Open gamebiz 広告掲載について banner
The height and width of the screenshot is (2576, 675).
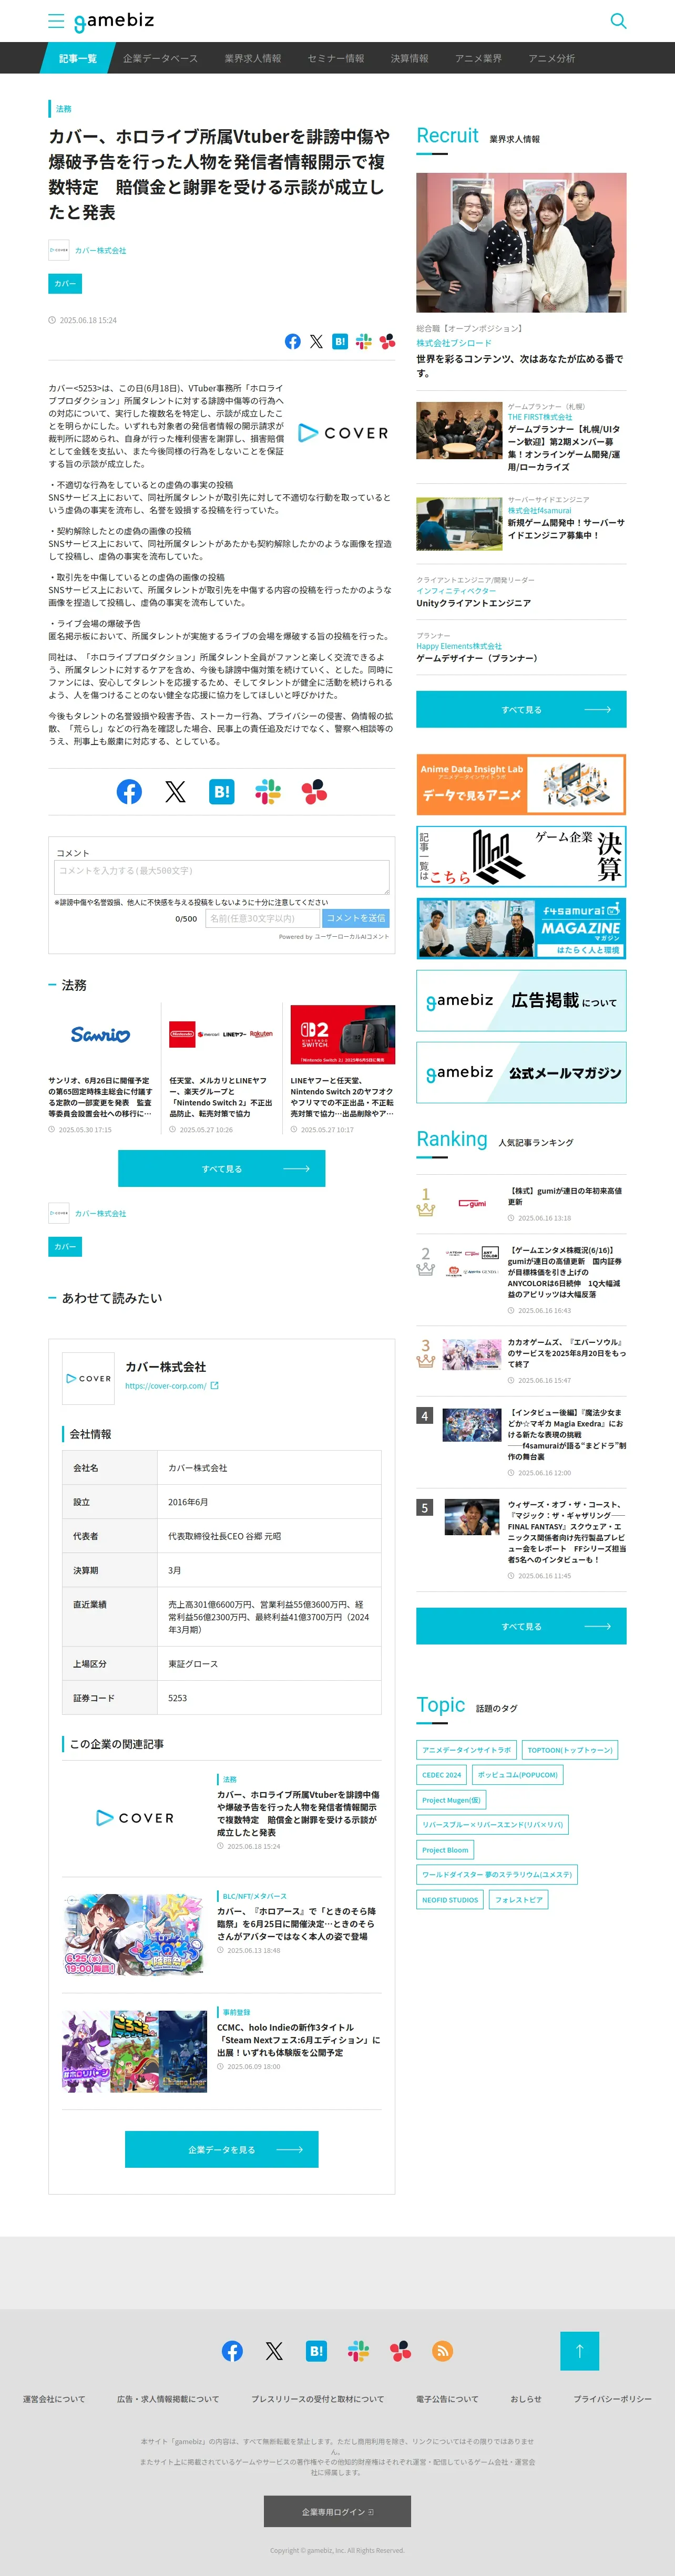[x=521, y=1000]
